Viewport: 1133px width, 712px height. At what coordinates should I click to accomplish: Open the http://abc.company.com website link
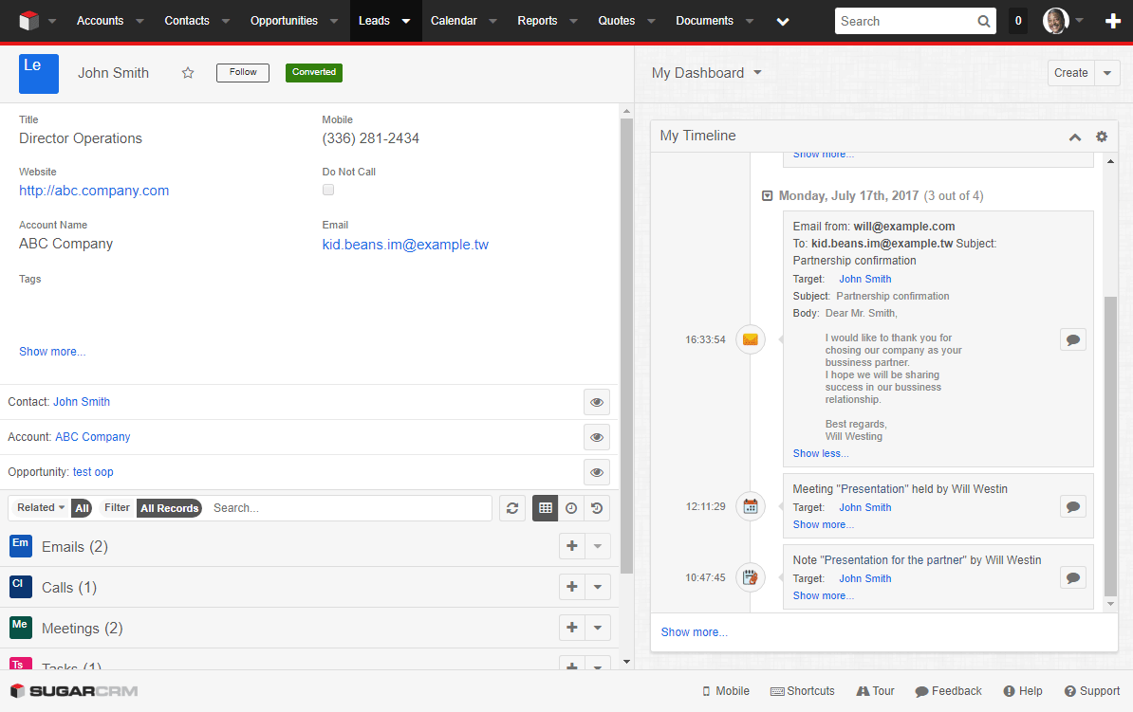pos(94,191)
